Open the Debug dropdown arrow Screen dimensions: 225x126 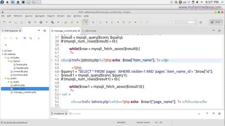coord(35,22)
